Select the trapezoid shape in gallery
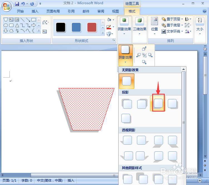209x185 pixels. coord(6,20)
